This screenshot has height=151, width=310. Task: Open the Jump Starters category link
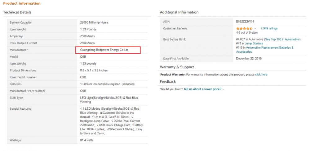point(254,43)
